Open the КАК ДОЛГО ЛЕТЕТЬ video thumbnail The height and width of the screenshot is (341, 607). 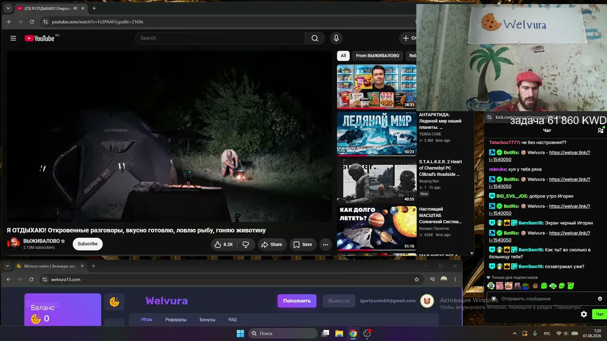(x=377, y=228)
